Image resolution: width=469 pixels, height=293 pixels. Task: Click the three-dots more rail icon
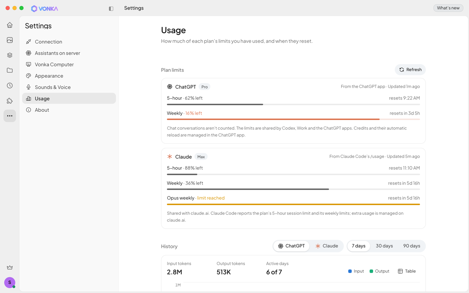10,116
